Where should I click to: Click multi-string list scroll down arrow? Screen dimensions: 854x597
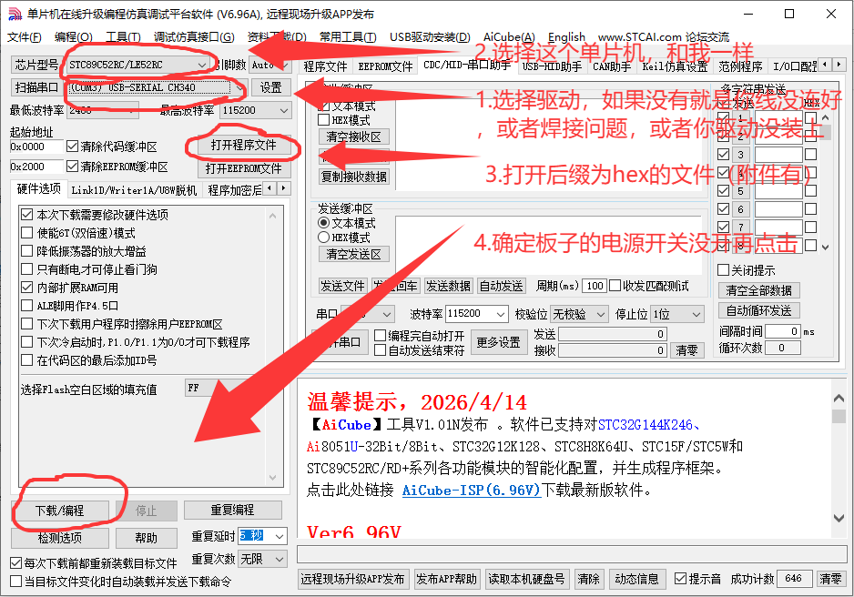pyautogui.click(x=825, y=247)
